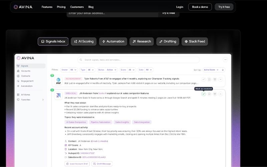The image size is (267, 167).
Task: Open the Hubspot ID 34690437307 link
Action: (87, 153)
